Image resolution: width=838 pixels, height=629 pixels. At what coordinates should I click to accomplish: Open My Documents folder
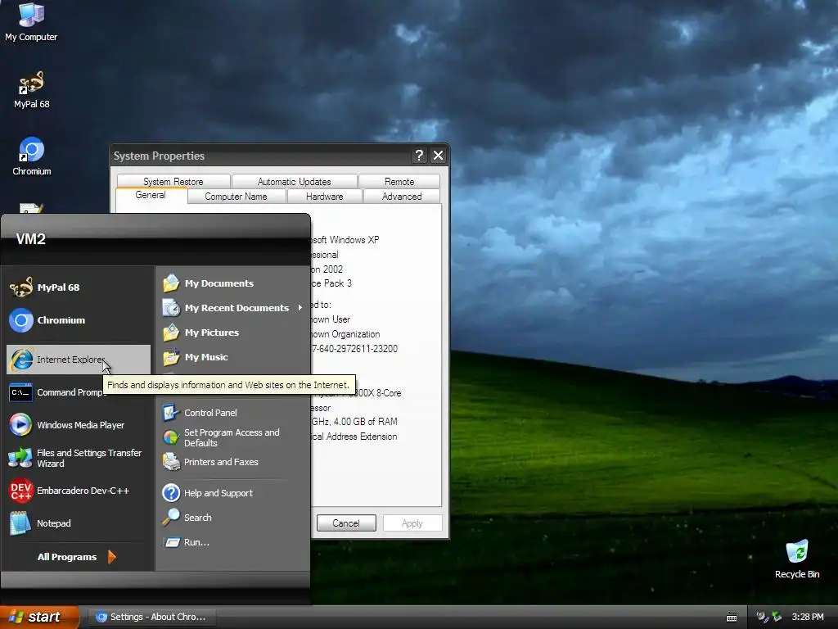point(232,283)
